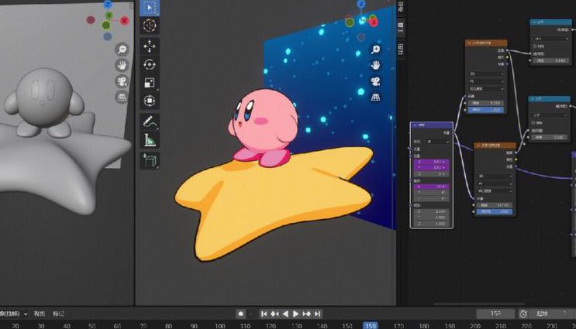The width and height of the screenshot is (576, 329).
Task: Open F1 feature dropdown on lower Voronoi node
Action: click(495, 183)
